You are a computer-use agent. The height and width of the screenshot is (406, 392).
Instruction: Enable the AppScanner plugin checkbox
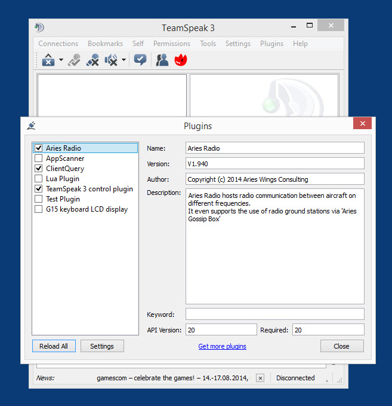coord(39,158)
